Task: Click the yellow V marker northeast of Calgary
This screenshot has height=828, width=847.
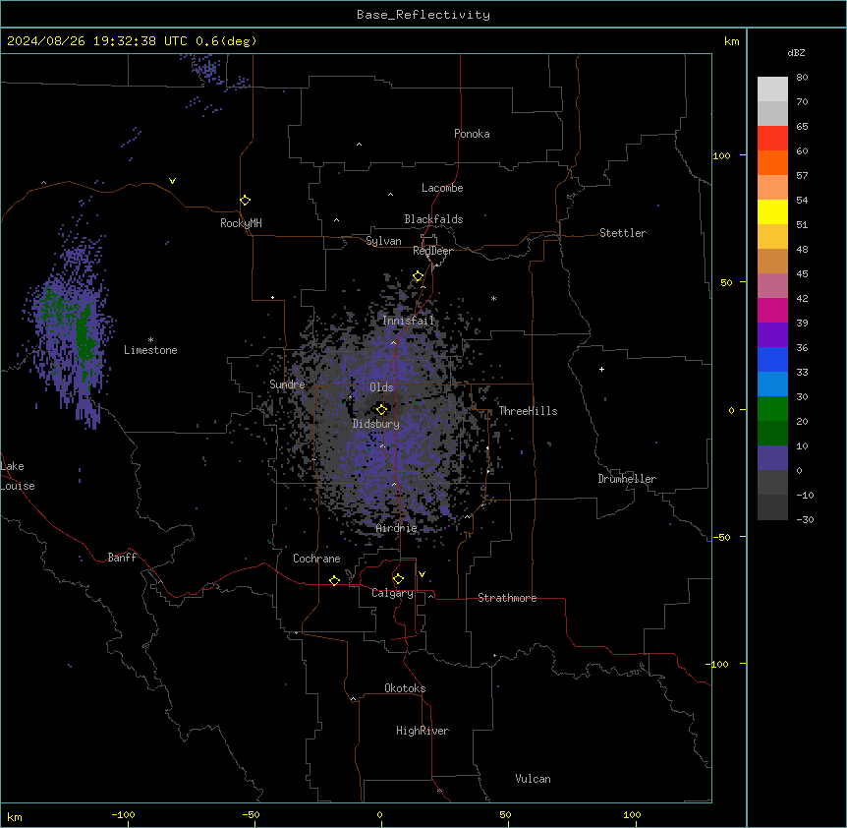Action: (422, 574)
